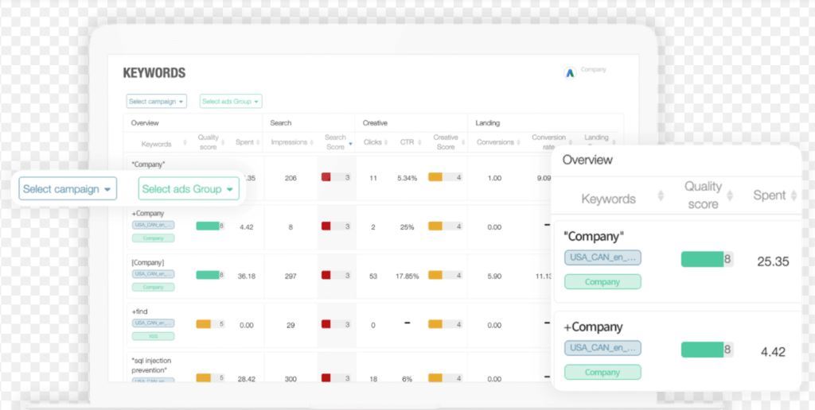Image resolution: width=815 pixels, height=410 pixels.
Task: Click the green quality score bar in the [Company] row
Action: tap(208, 275)
